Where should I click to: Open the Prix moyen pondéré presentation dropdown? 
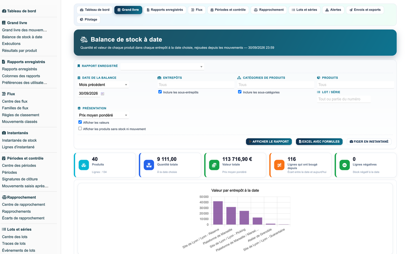[x=103, y=115]
